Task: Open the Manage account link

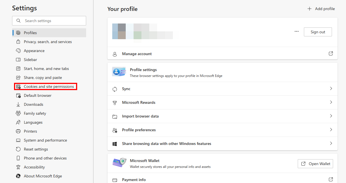Action: click(x=223, y=53)
